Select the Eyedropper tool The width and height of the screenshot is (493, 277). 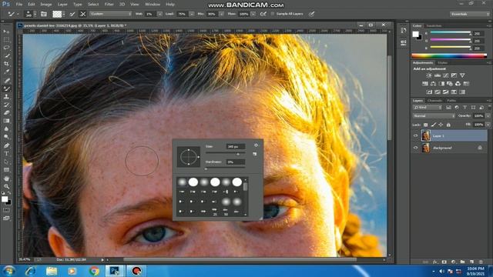pyautogui.click(x=6, y=72)
